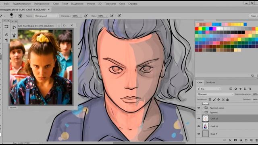The image size is (258, 145).
Task: Open the Редактирование menu
Action: click(x=21, y=4)
